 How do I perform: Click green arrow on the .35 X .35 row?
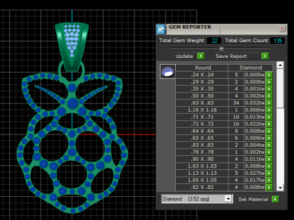(x=269, y=89)
